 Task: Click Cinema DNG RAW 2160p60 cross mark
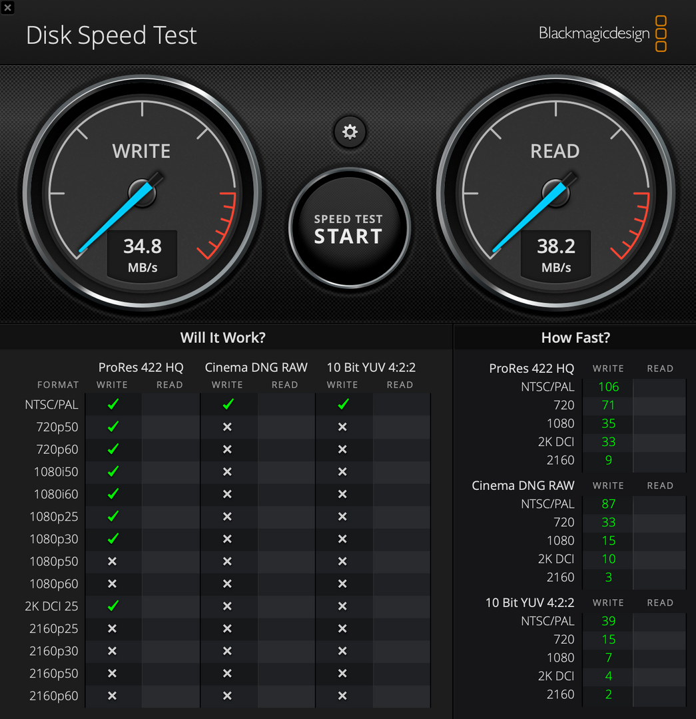click(x=227, y=696)
